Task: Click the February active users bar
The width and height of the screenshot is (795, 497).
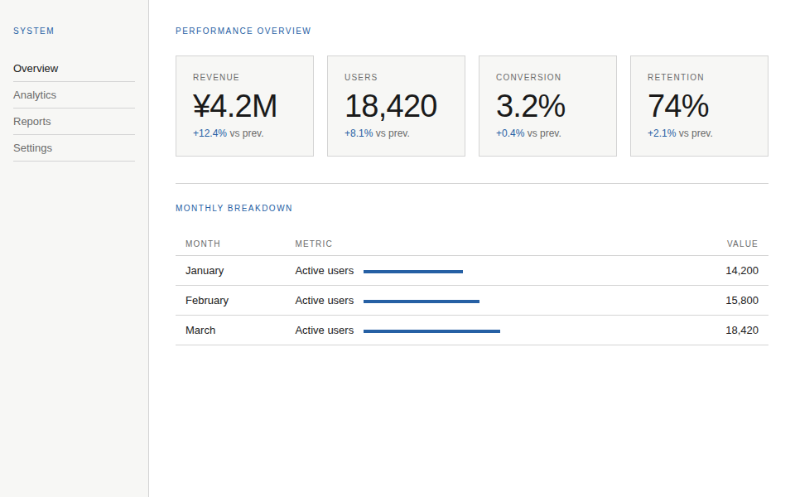Action: 422,302
